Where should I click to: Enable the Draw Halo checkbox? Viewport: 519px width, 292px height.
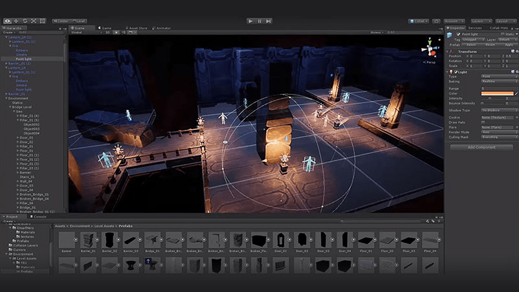click(483, 122)
